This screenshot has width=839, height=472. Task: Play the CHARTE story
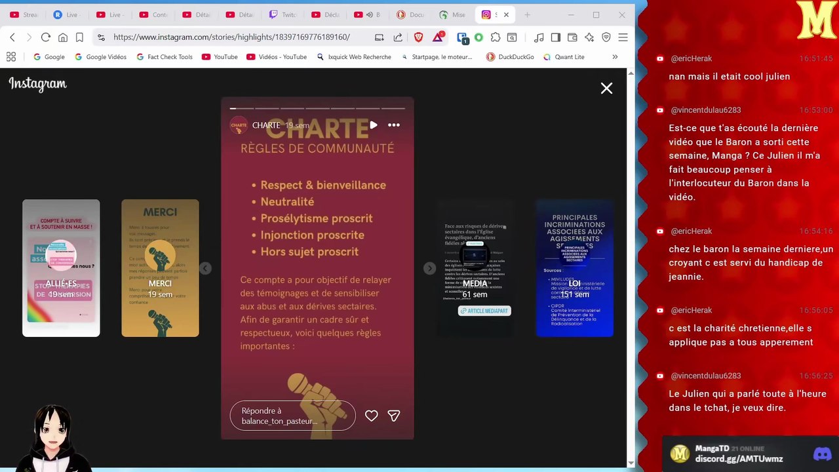pos(373,125)
